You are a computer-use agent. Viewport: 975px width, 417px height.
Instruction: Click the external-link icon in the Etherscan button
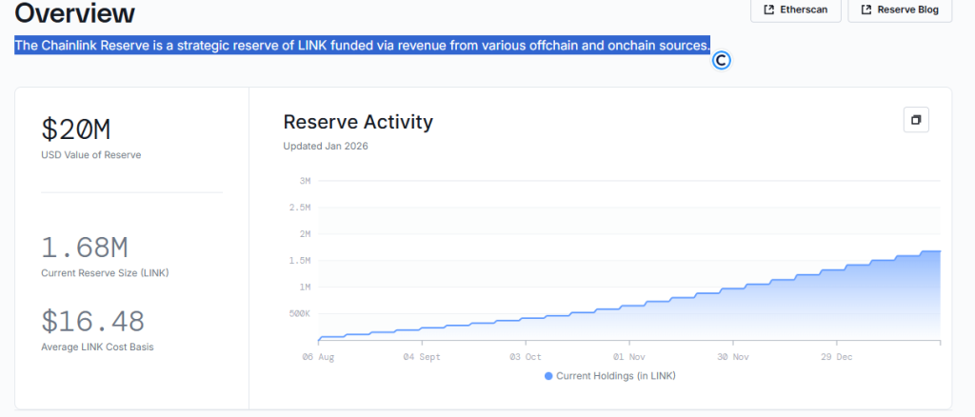768,10
